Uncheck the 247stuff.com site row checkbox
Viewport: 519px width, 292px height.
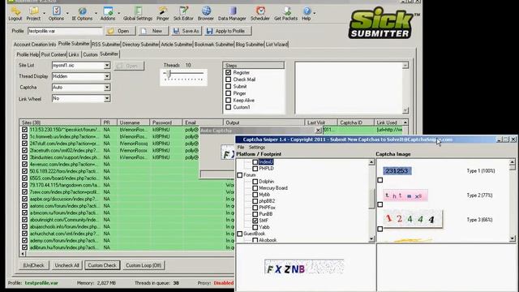pyautogui.click(x=24, y=144)
